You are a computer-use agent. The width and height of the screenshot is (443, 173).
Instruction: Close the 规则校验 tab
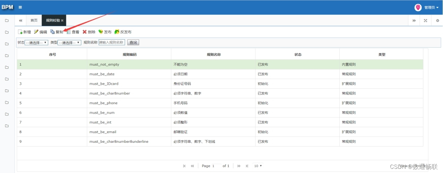62,20
